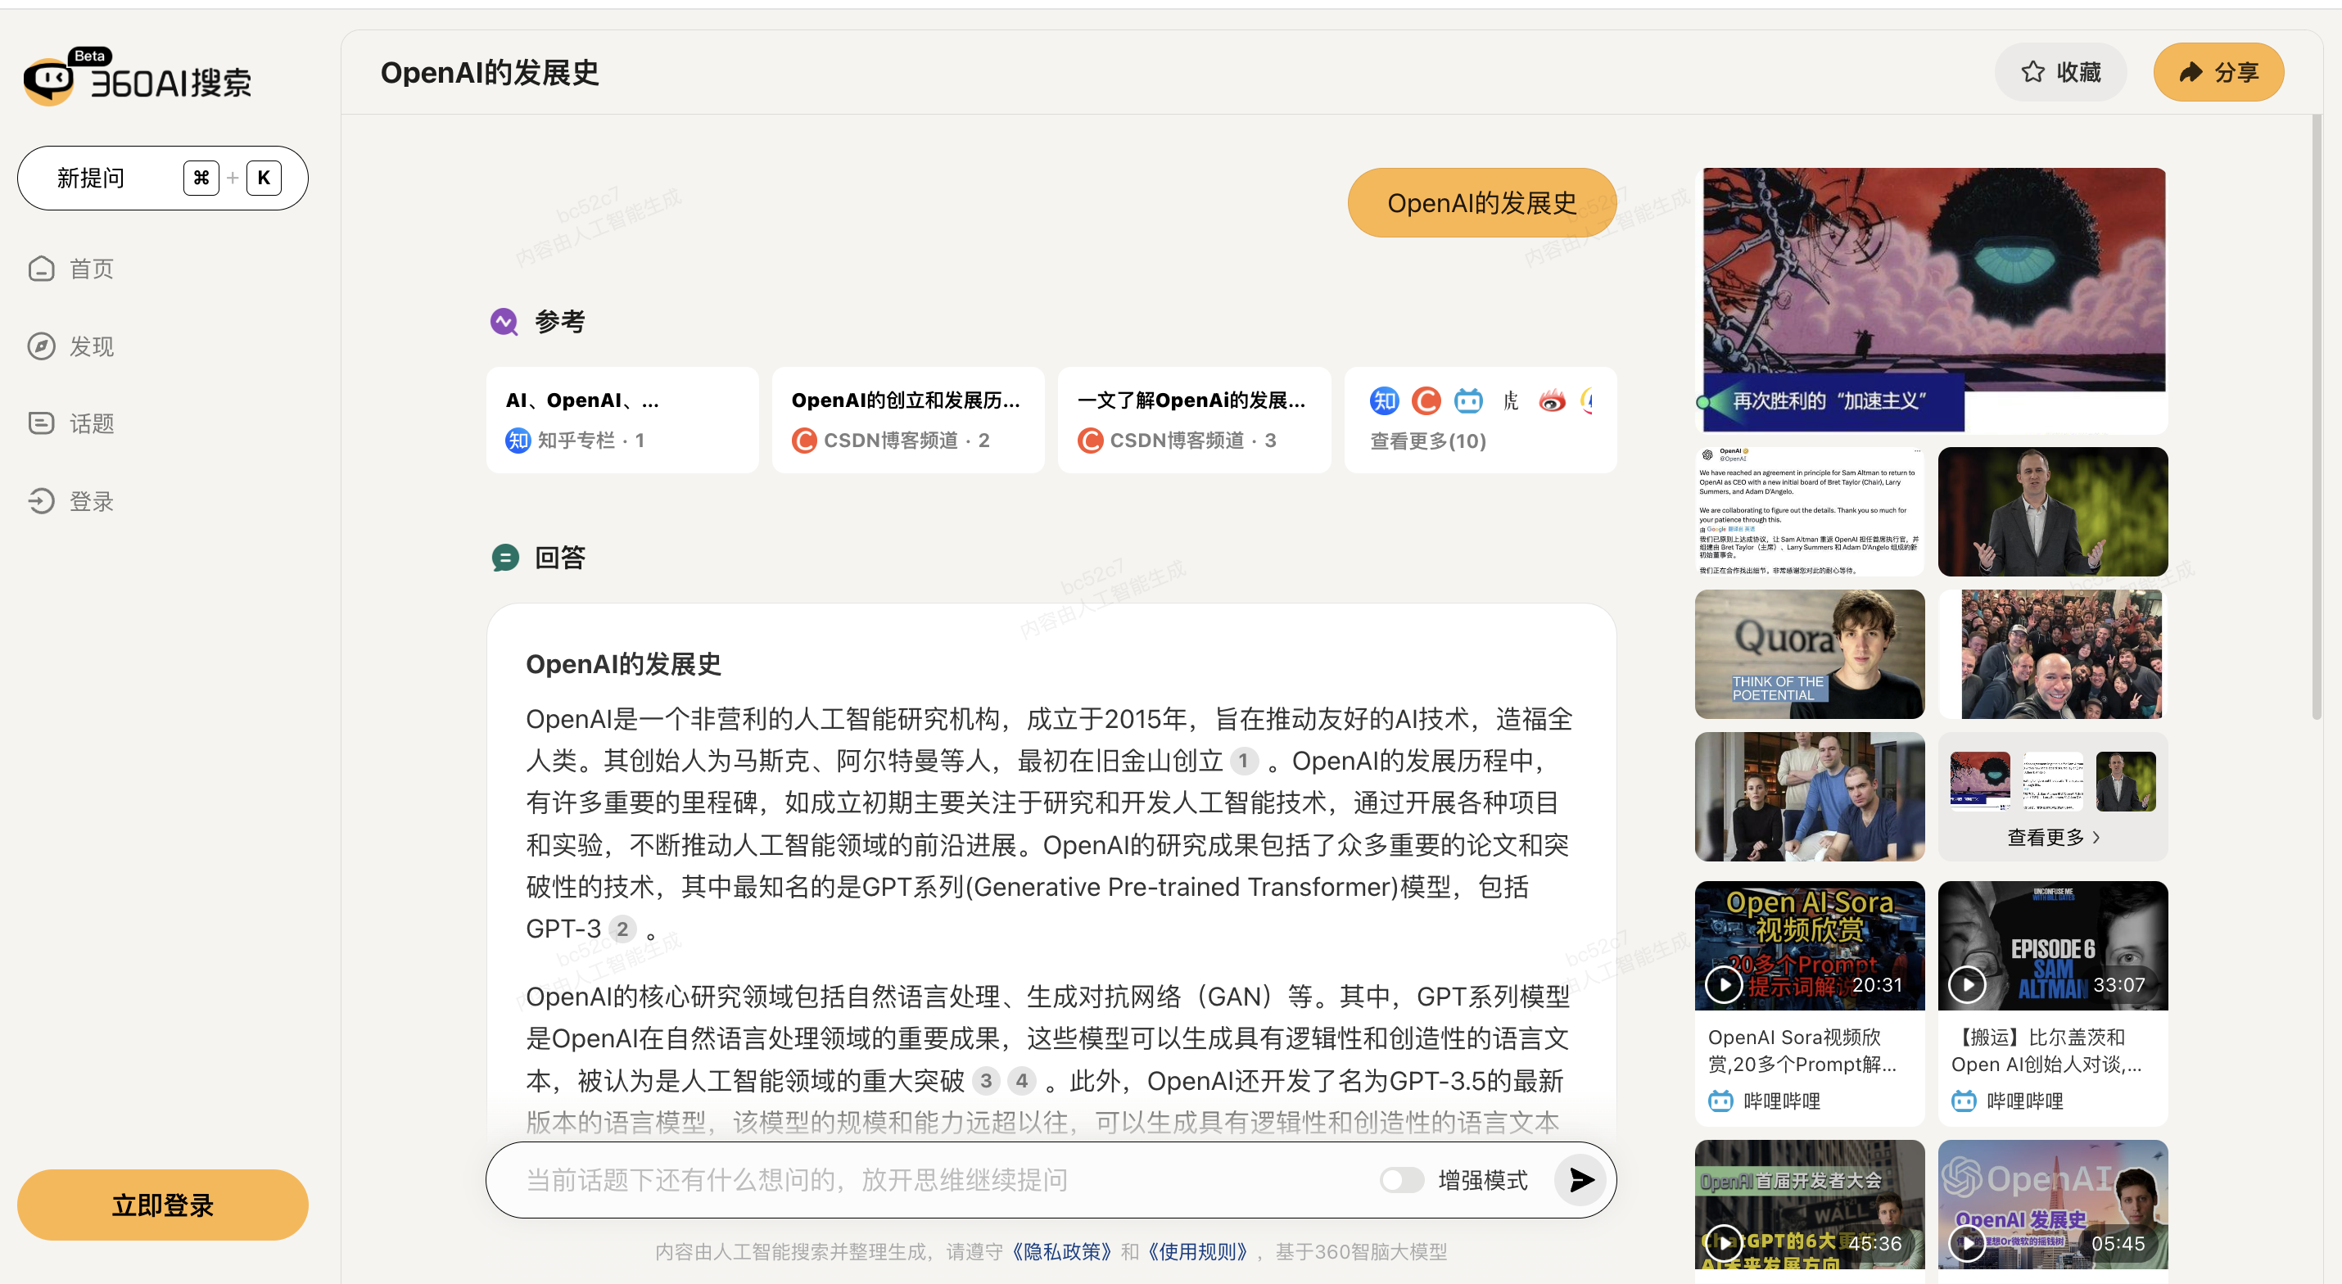Click the purple 参考 section icon
This screenshot has height=1284, width=2342.
[x=504, y=321]
